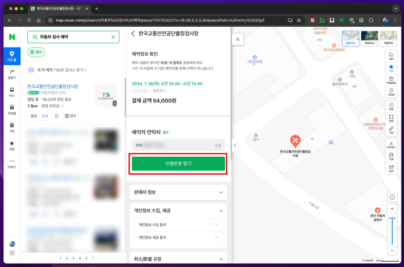
Task: Click 한국교통안전공단출장검사장 marker on map
Action: [295, 141]
